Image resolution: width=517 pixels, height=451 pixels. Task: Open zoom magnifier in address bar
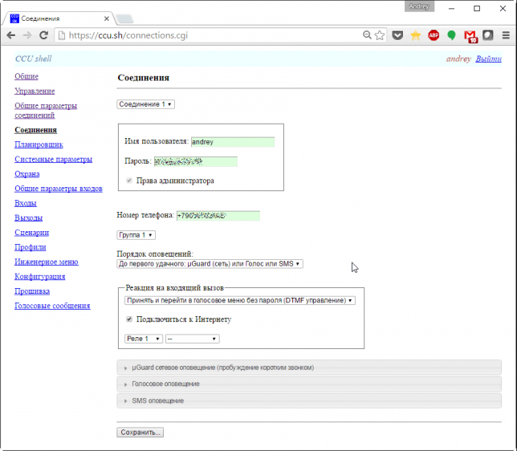367,35
